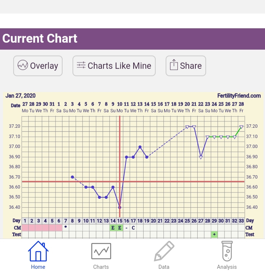Click the pink menstruation bar in the CM row
The height and width of the screenshot is (271, 265).
[42, 228]
